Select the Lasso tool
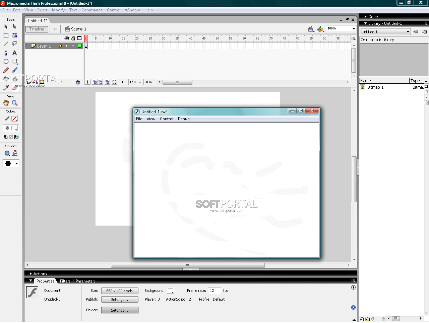 point(15,44)
